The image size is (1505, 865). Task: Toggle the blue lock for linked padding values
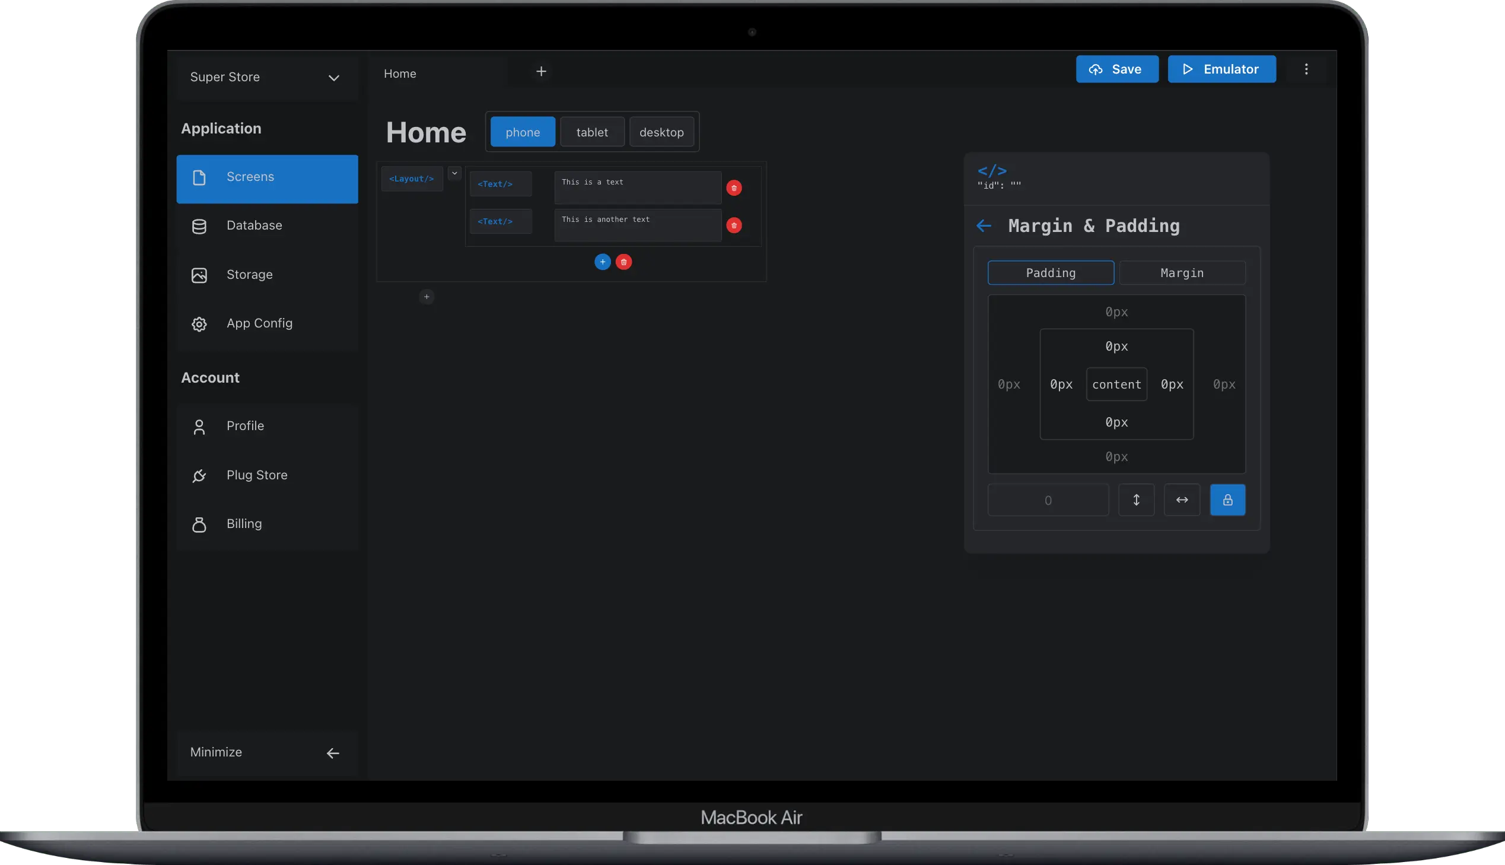point(1227,500)
